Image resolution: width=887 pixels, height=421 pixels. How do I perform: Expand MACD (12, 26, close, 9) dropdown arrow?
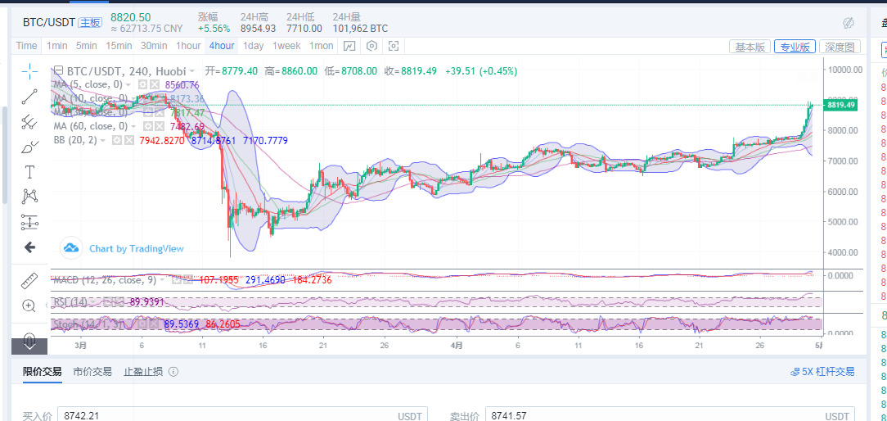(x=162, y=280)
